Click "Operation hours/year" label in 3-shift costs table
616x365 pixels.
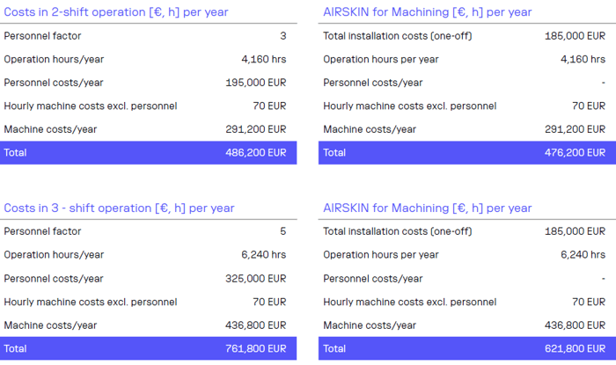54,255
